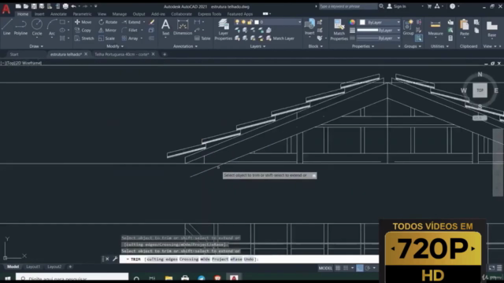Expand the Layers panel
The image size is (504, 283).
(258, 46)
